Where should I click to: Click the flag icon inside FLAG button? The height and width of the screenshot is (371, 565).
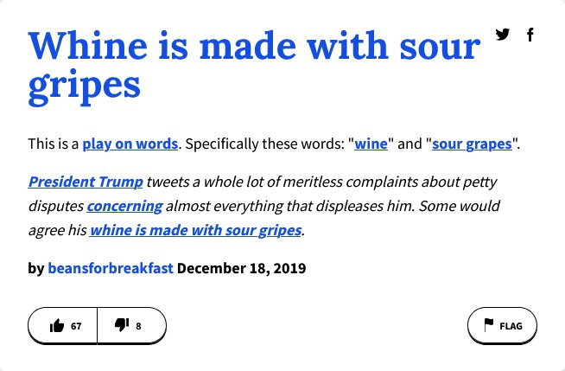489,325
